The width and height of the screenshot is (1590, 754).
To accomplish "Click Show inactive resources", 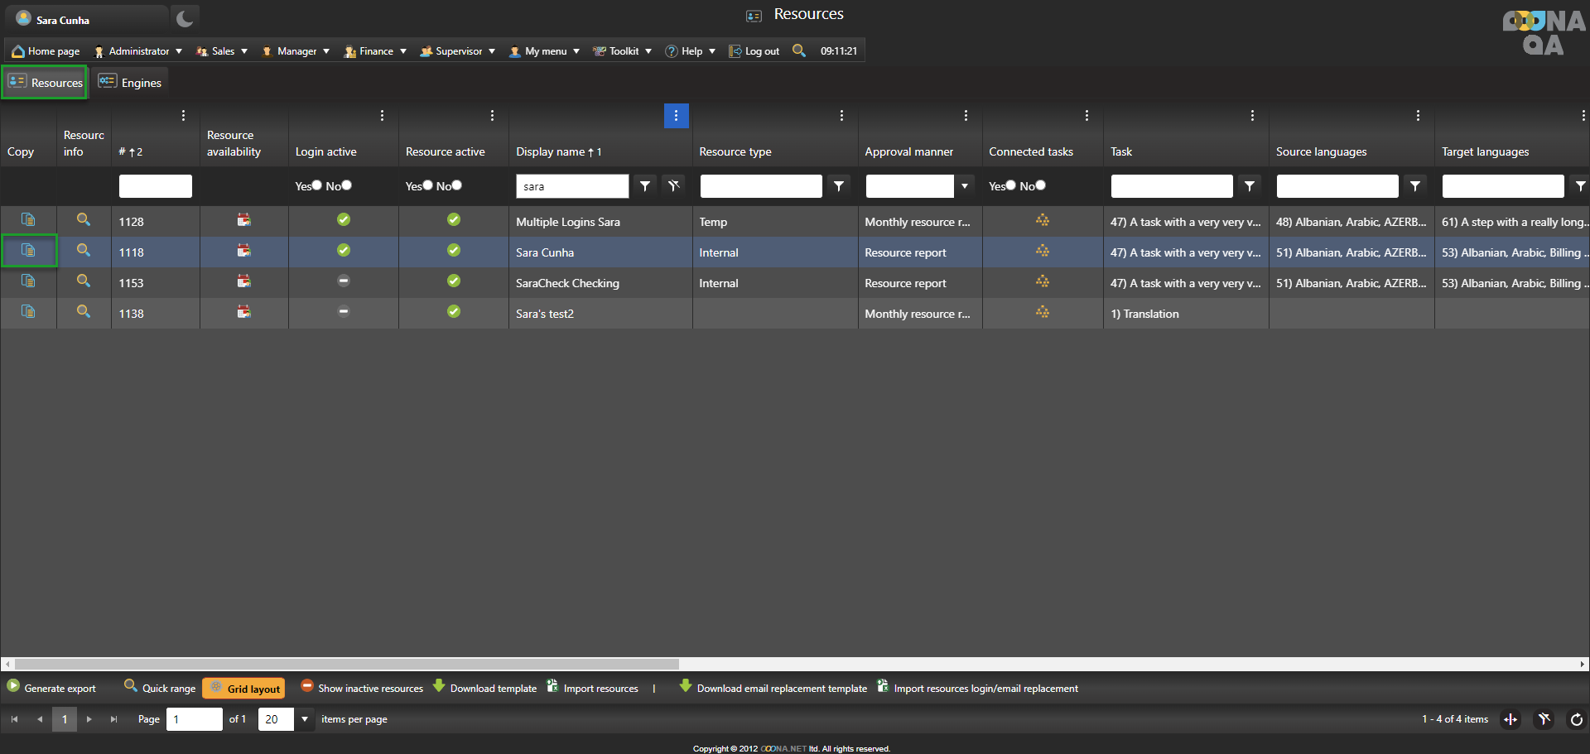I will pos(362,688).
